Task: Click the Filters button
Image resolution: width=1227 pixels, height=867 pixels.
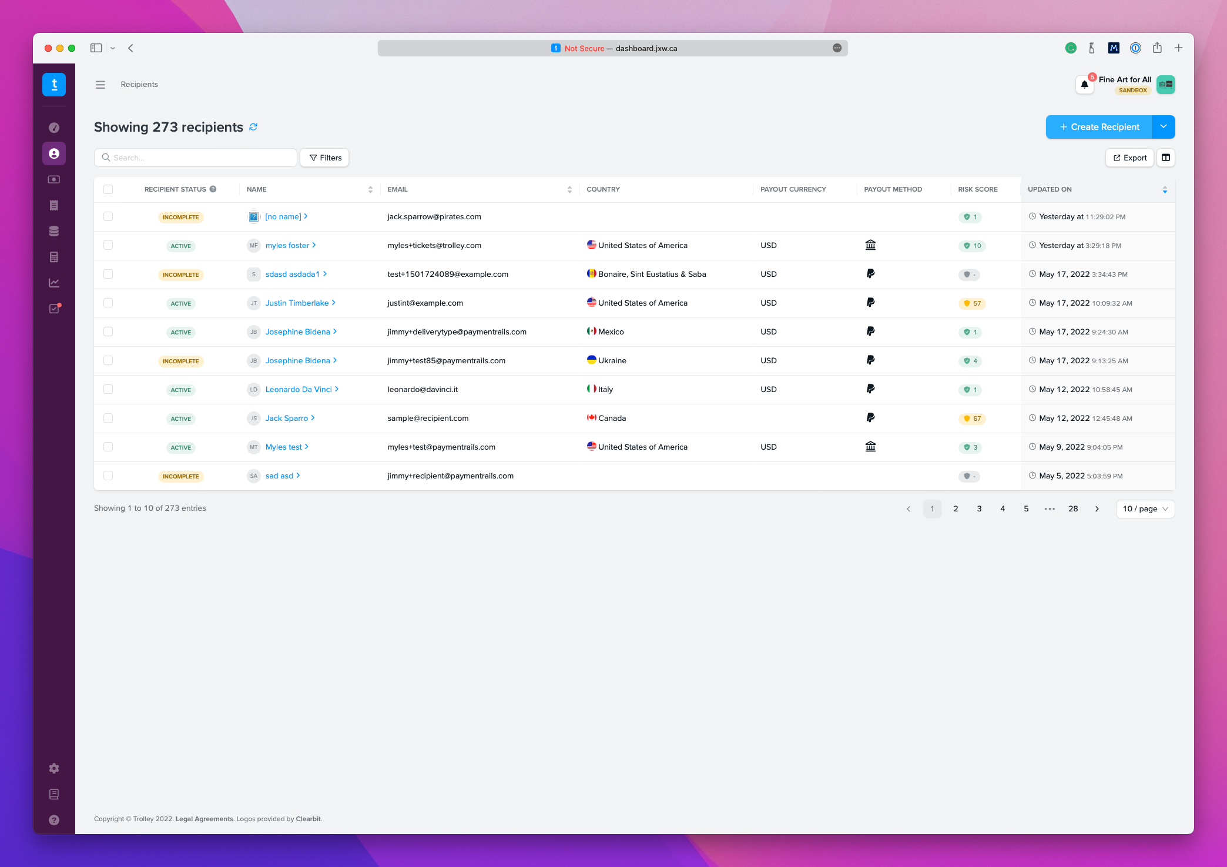Action: [324, 158]
